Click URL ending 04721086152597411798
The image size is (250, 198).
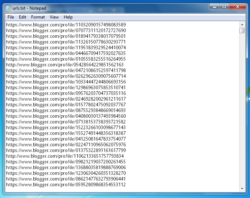point(66,71)
